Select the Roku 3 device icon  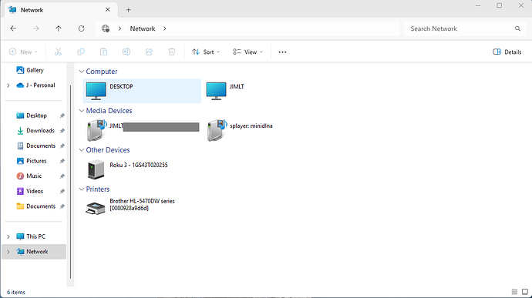pos(96,169)
